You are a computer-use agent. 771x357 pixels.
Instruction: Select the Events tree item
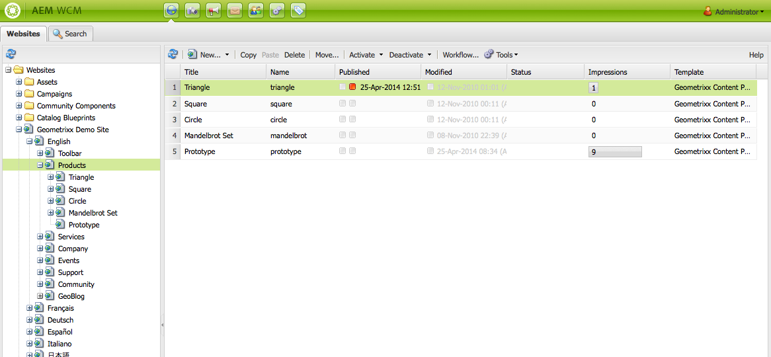point(68,260)
